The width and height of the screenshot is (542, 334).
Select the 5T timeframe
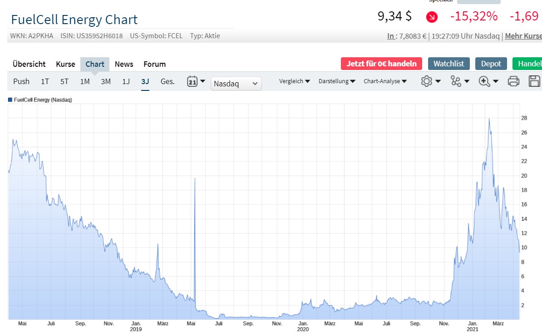point(64,81)
